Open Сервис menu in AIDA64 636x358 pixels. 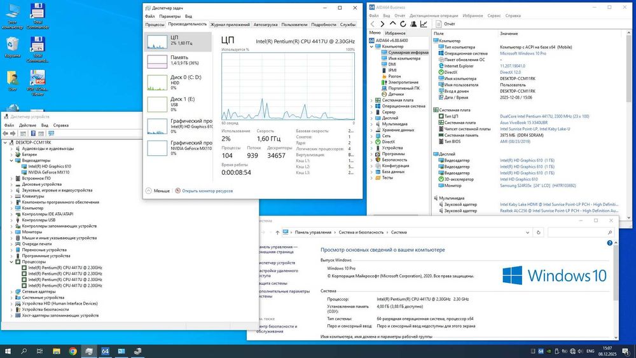[x=494, y=16]
